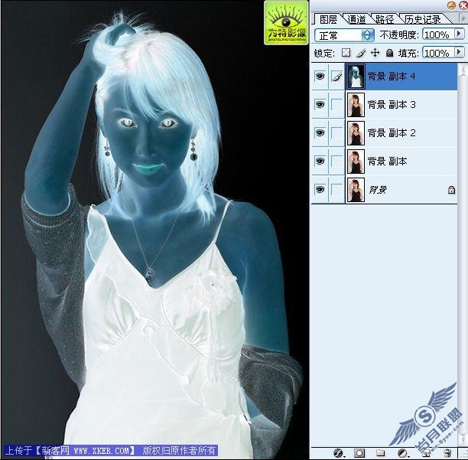The height and width of the screenshot is (460, 468).
Task: Click the create new layer icon
Action: pyautogui.click(x=426, y=453)
